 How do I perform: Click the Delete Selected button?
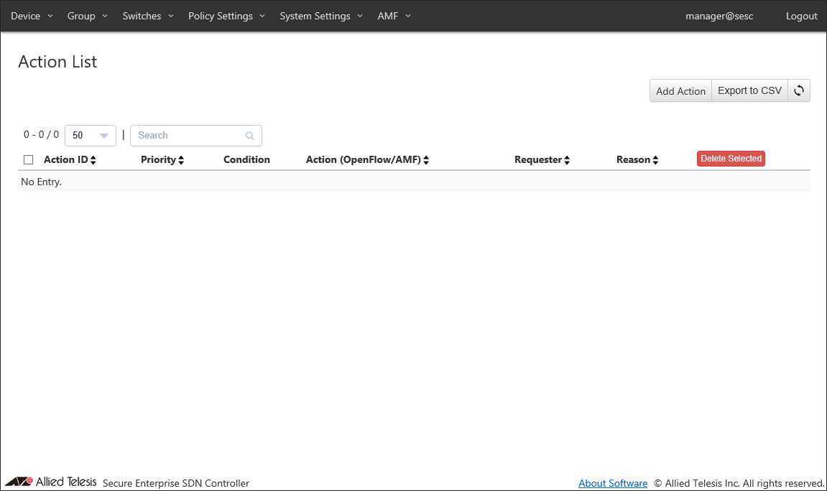tap(731, 159)
